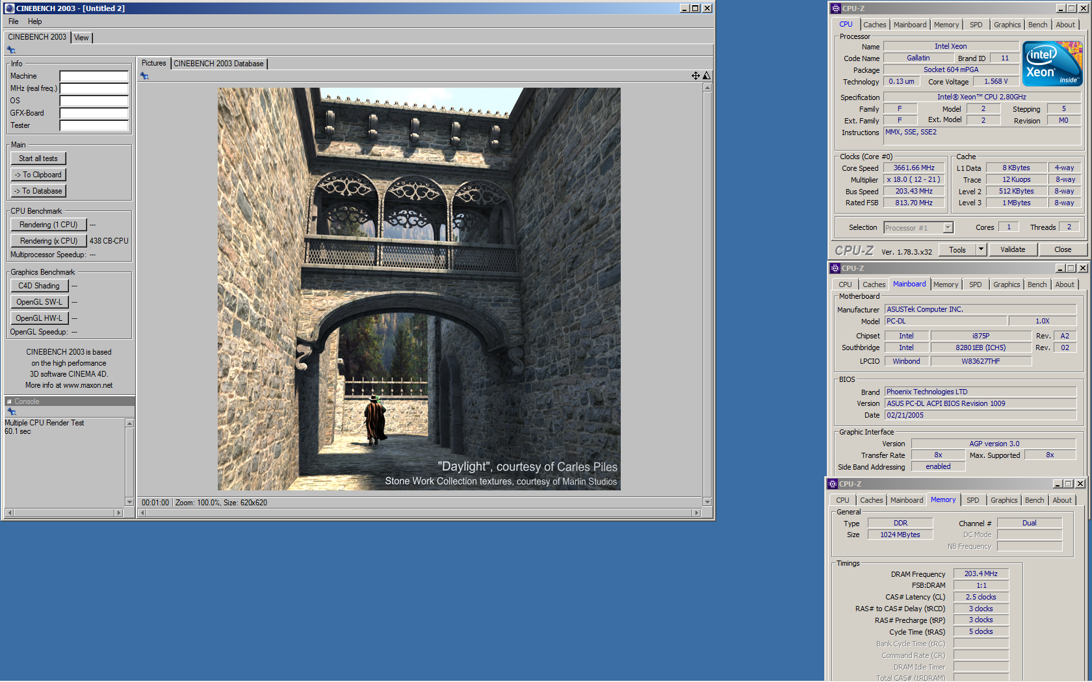Start the OpenGL HW-L test

tap(39, 318)
